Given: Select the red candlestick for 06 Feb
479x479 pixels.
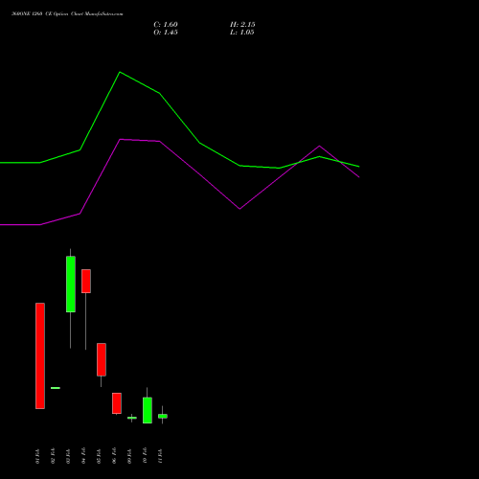Looking at the screenshot, I should pyautogui.click(x=117, y=403).
